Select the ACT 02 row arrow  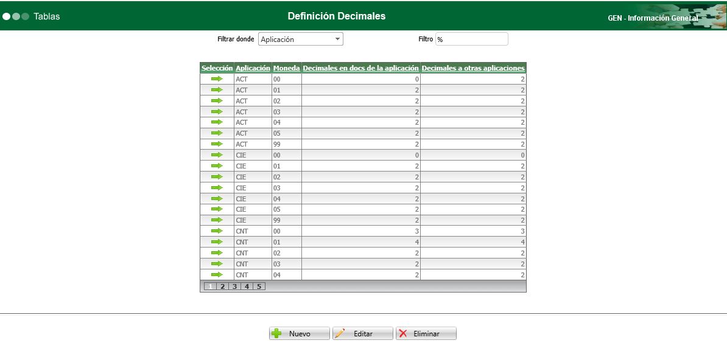coord(217,100)
